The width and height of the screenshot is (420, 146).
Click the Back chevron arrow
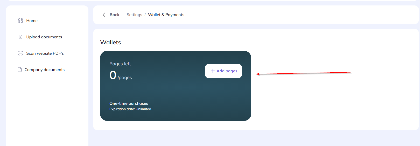click(x=104, y=15)
